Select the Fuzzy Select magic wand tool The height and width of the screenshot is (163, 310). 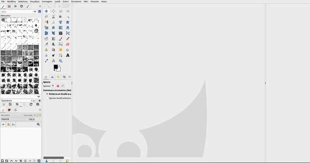point(67,17)
